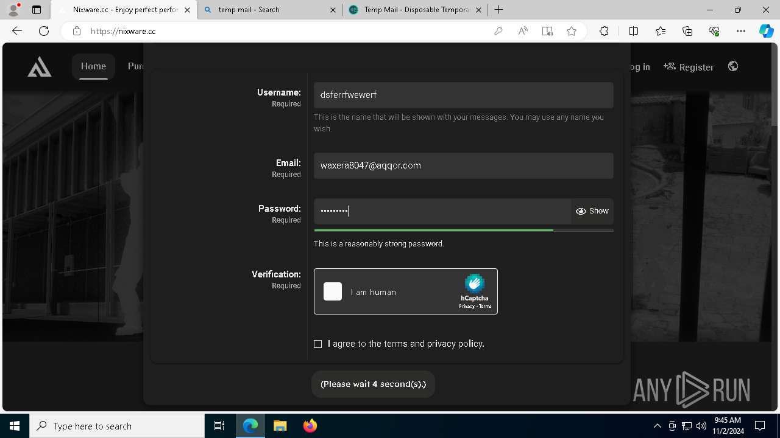This screenshot has width=780, height=438.
Task: Open a new browser tab
Action: click(498, 10)
